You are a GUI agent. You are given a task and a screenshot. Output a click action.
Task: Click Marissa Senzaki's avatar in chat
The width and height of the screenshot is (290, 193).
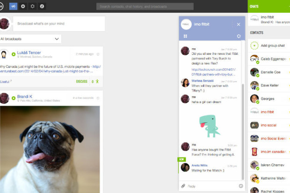pos(185,82)
